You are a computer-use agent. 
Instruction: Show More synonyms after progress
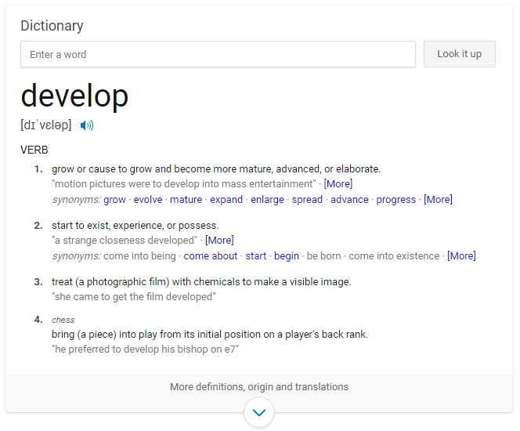click(438, 199)
